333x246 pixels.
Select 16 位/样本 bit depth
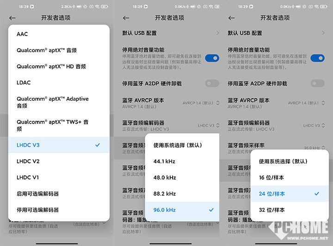(x=290, y=177)
